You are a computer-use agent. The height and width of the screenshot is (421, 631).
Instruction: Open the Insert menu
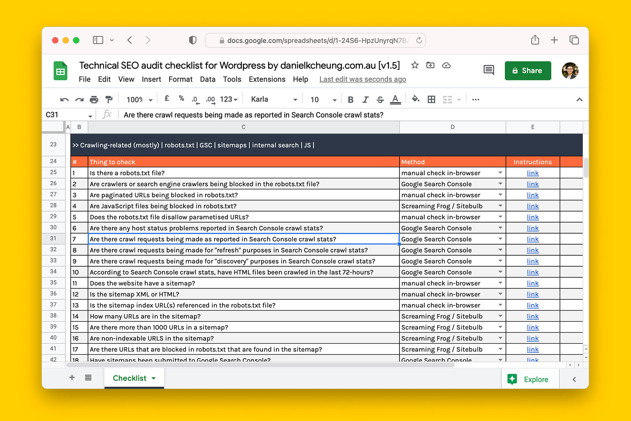151,79
